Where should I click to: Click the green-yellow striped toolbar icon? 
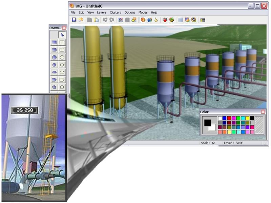click(172, 20)
